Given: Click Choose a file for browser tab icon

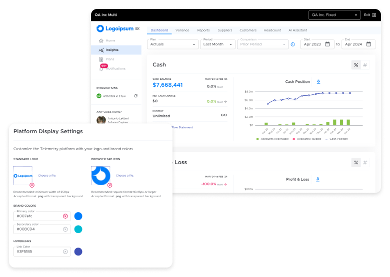Looking at the screenshot, I should 125,176.
